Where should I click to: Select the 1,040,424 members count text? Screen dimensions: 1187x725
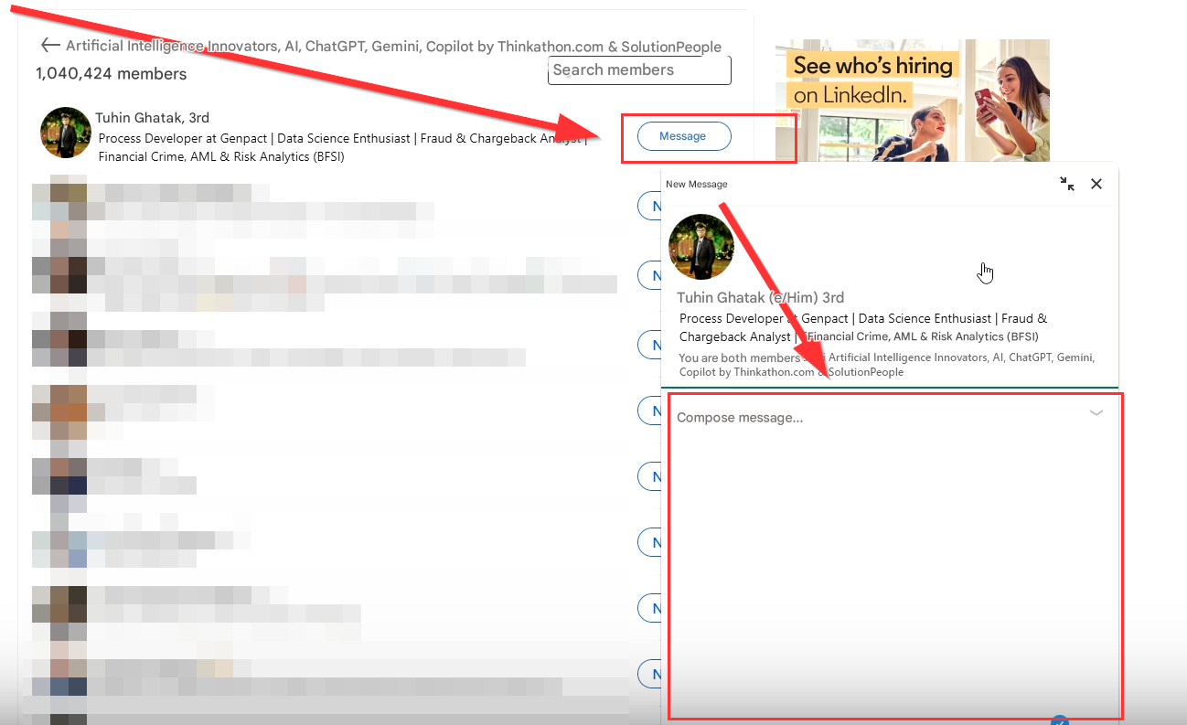click(112, 74)
